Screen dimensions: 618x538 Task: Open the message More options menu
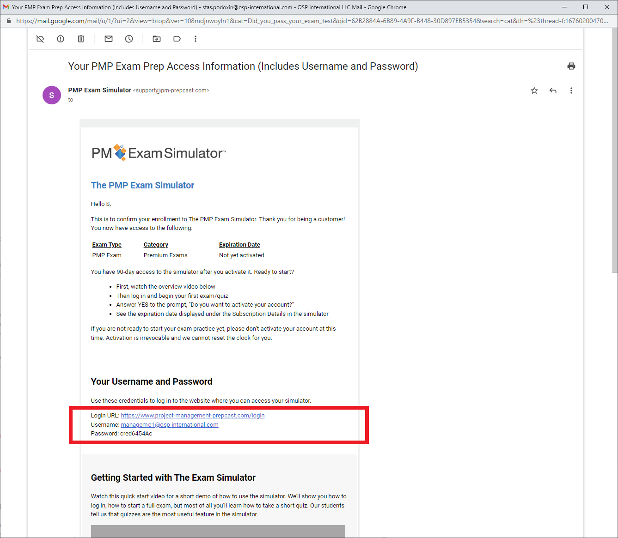tap(571, 91)
